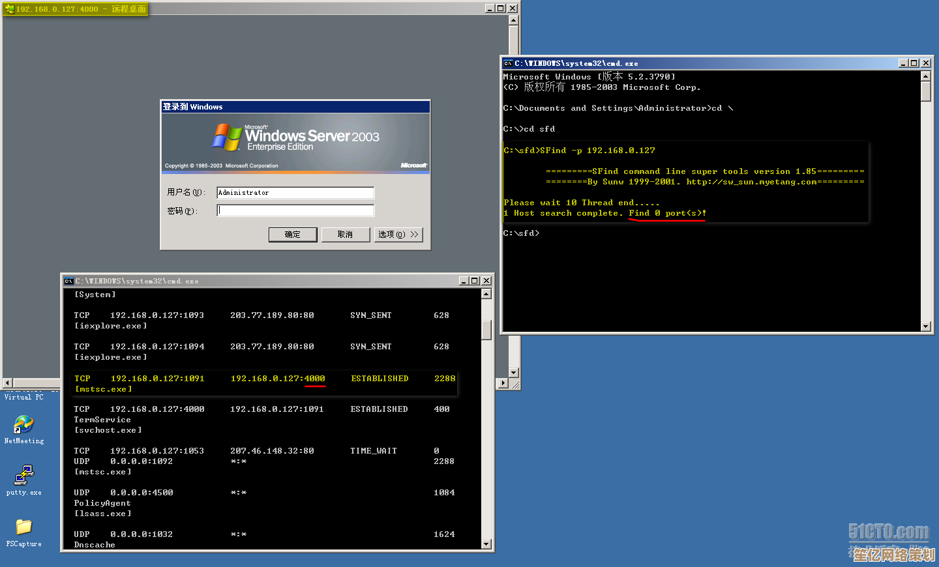Click the Remote Desktop window resize grip
The image size is (939, 567).
(x=514, y=385)
